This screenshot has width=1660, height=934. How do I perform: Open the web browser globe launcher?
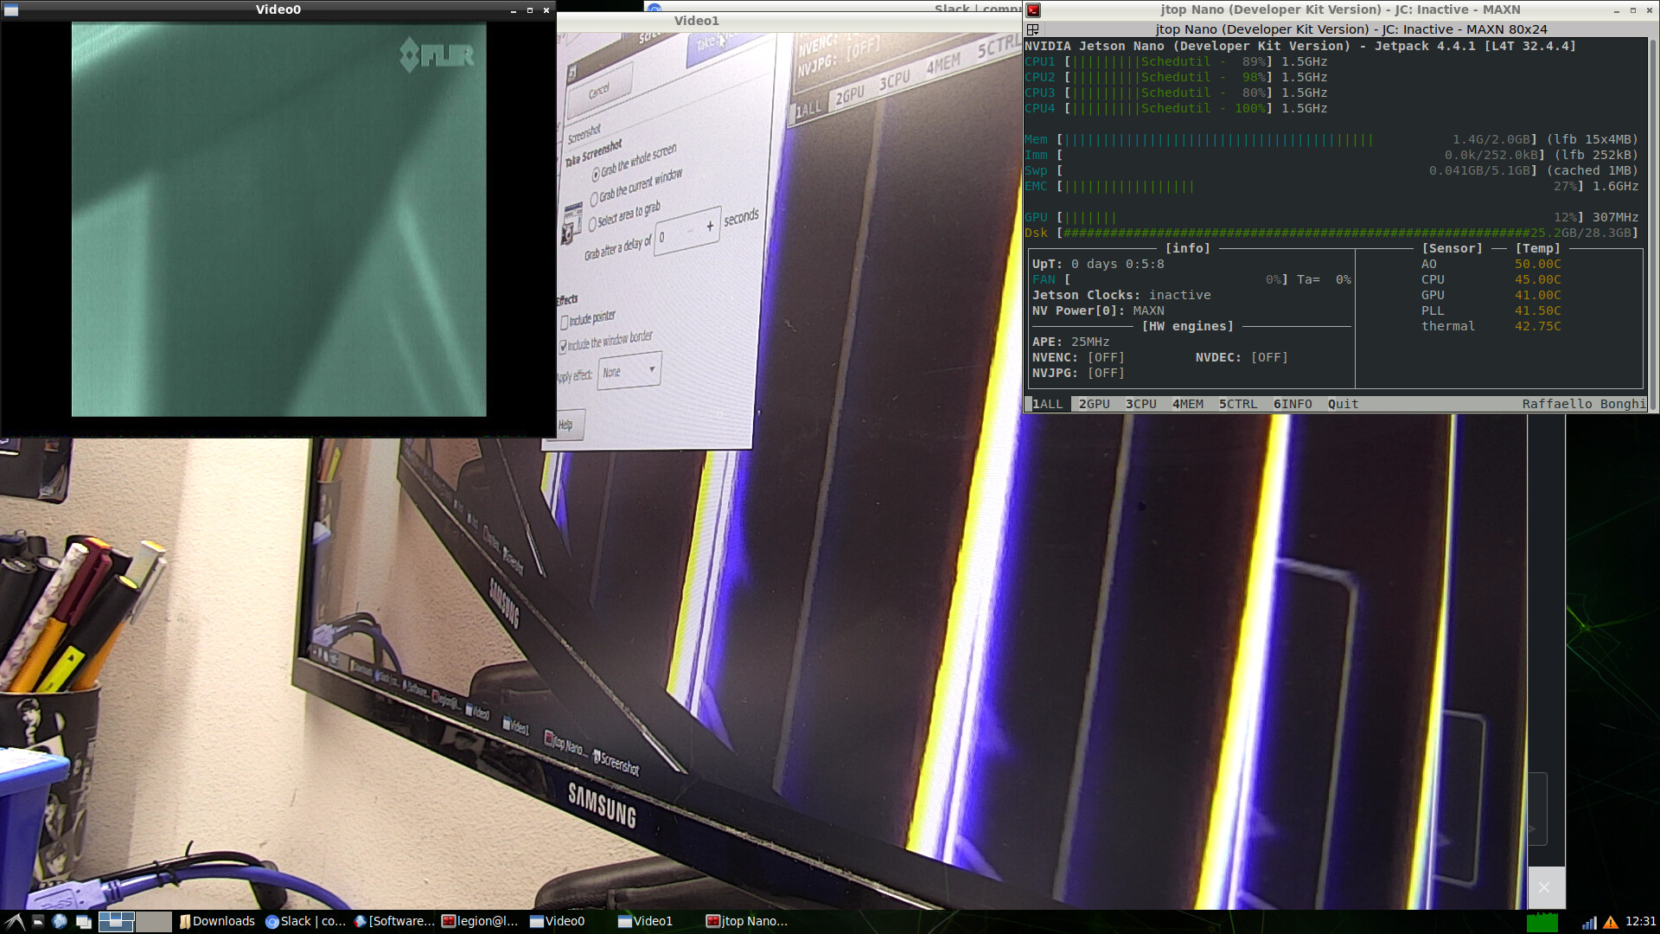60,922
